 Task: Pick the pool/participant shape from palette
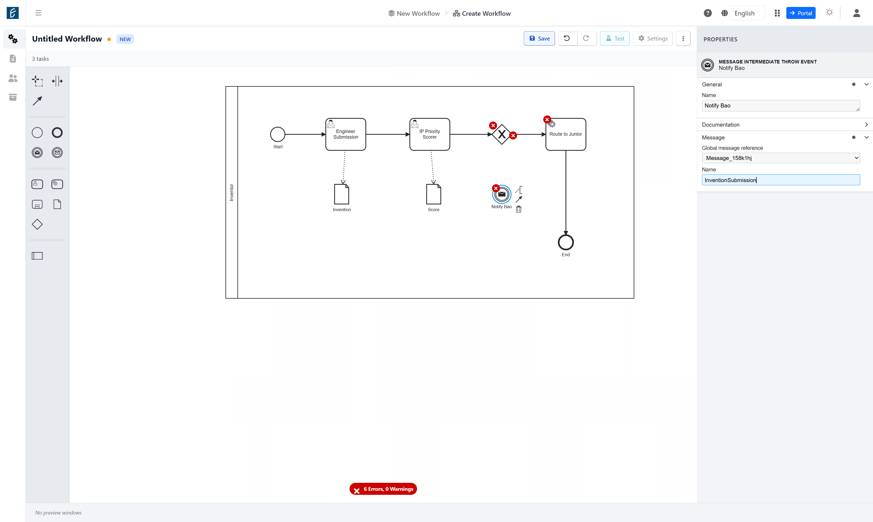(37, 256)
